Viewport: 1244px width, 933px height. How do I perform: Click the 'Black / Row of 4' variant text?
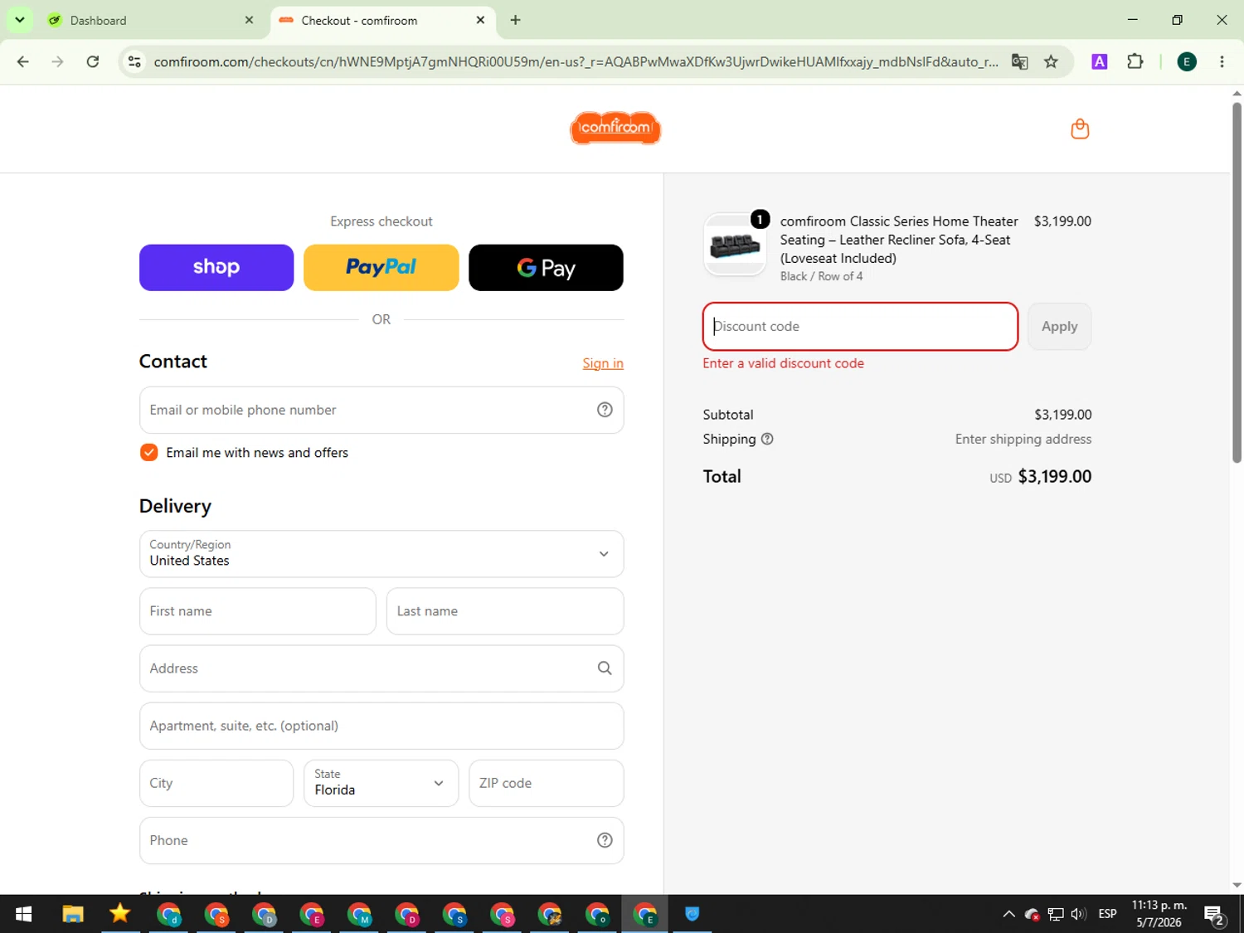(x=821, y=276)
